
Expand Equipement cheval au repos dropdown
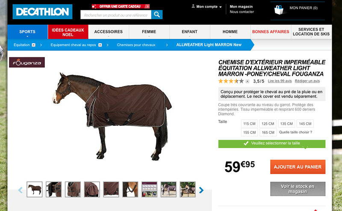100,45
